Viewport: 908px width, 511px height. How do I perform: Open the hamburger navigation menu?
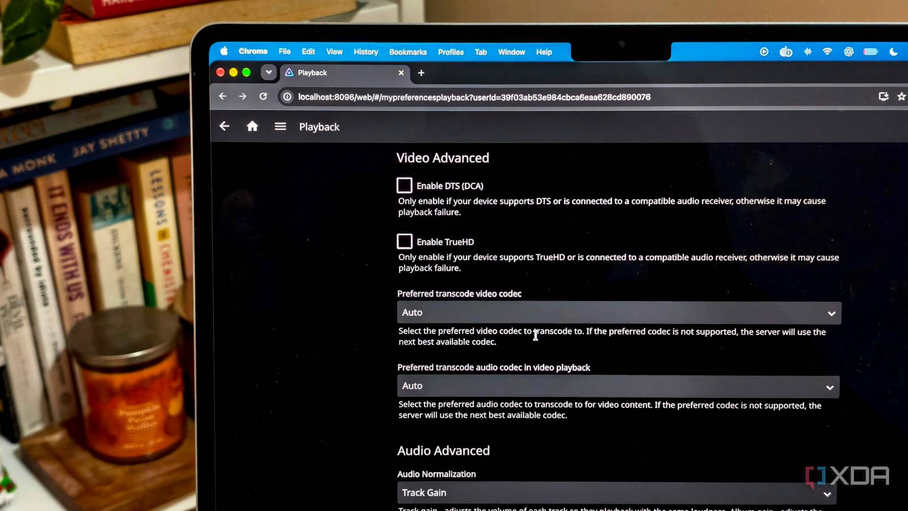(x=280, y=126)
